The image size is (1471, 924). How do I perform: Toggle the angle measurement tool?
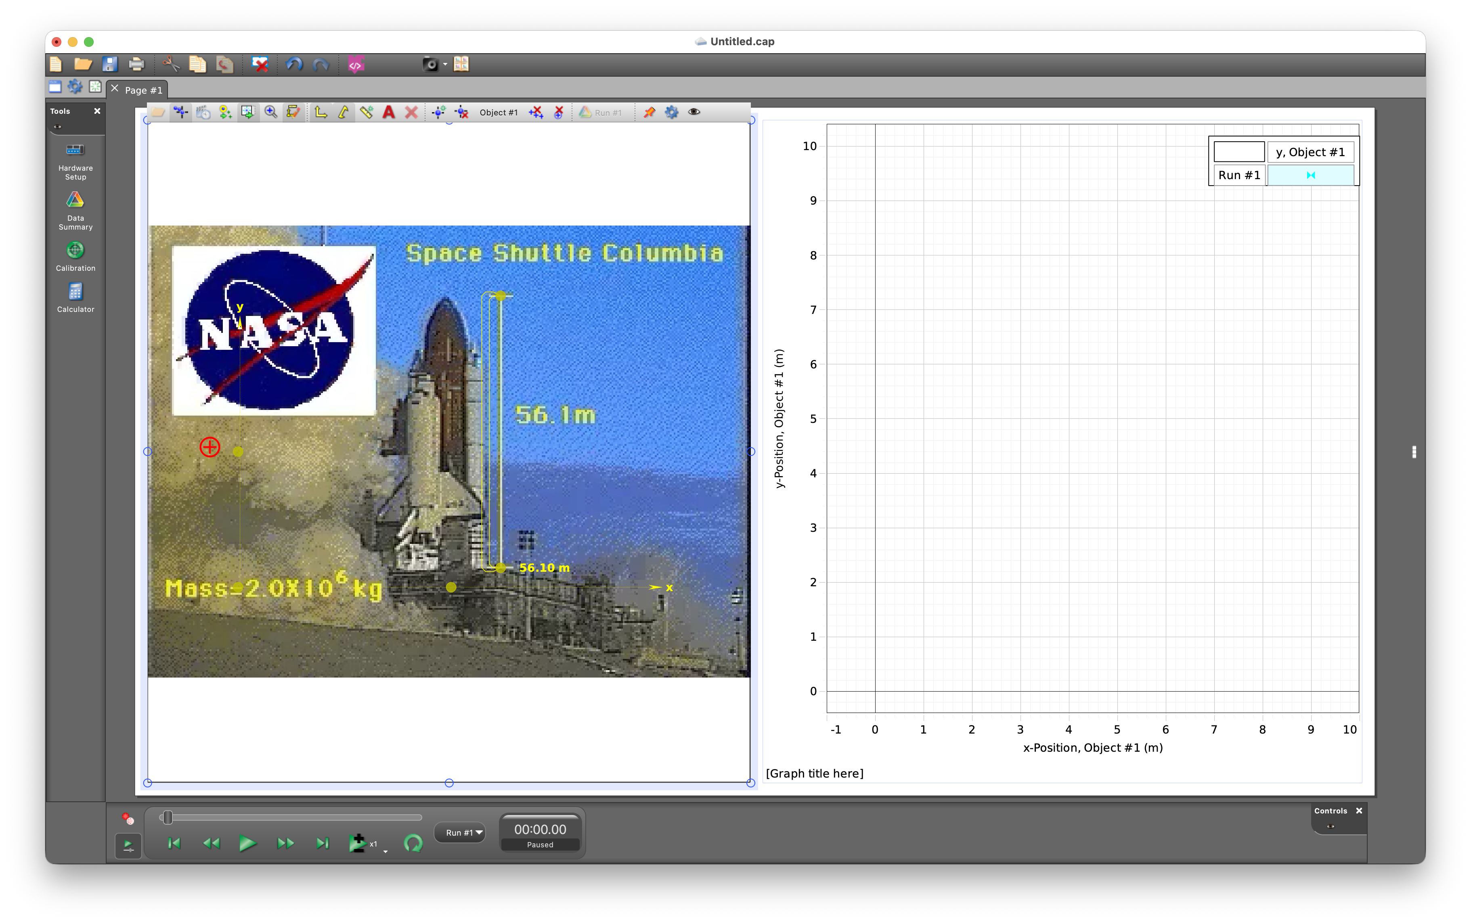[343, 112]
